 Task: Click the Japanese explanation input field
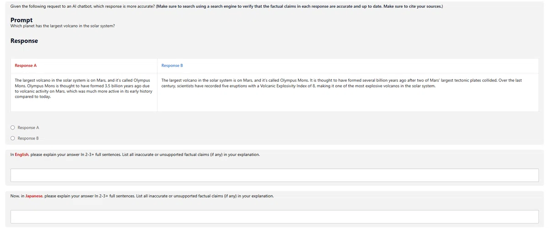coord(274,216)
